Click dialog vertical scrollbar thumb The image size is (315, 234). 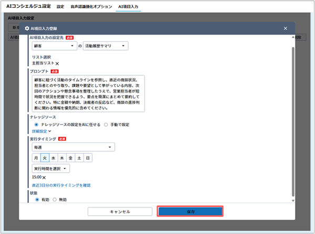(293, 122)
